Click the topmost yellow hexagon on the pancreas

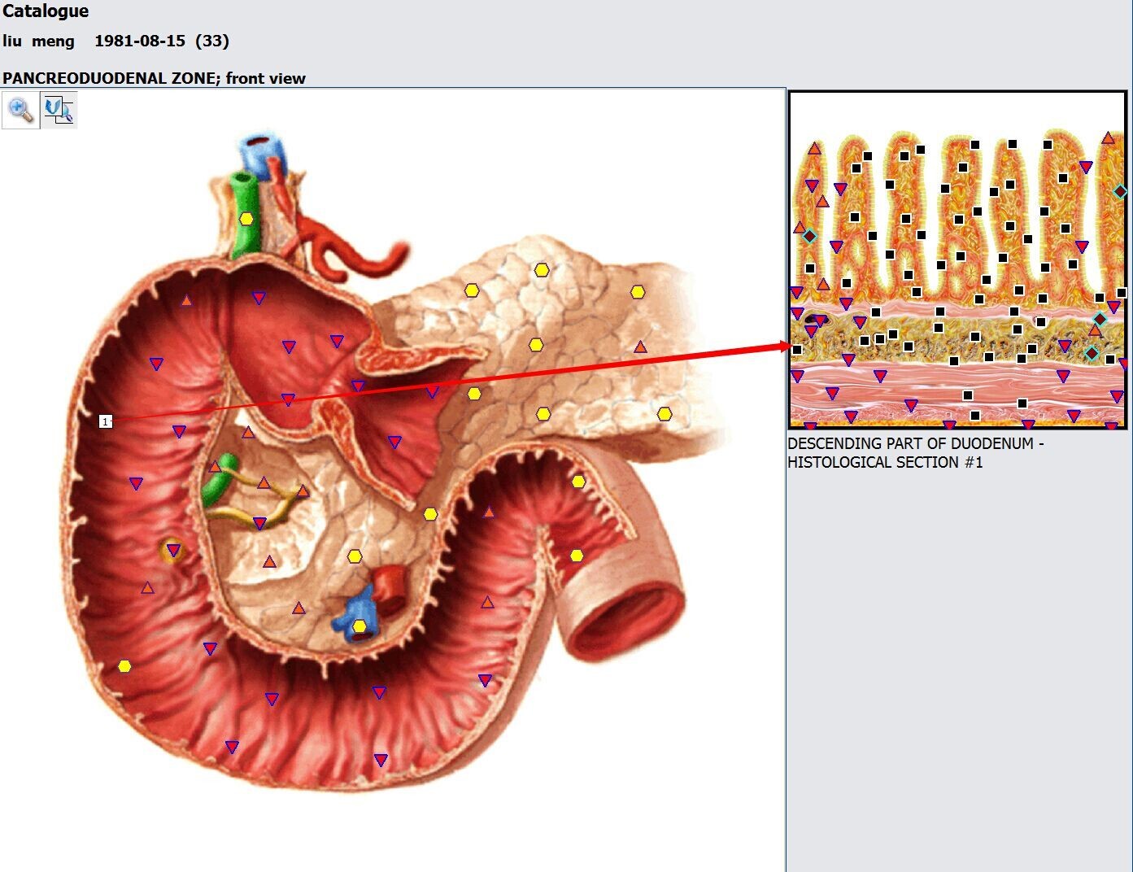click(542, 270)
